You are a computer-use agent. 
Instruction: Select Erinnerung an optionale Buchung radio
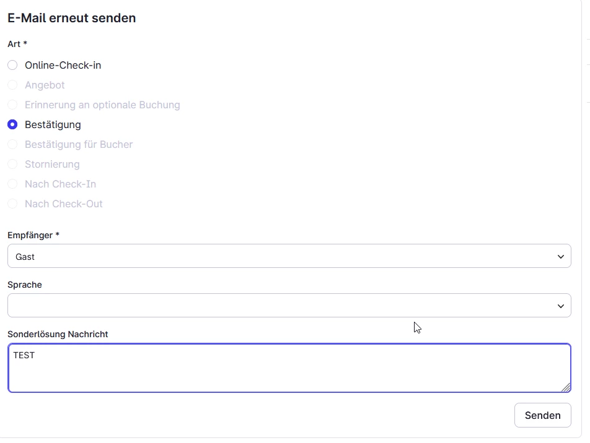pos(12,105)
